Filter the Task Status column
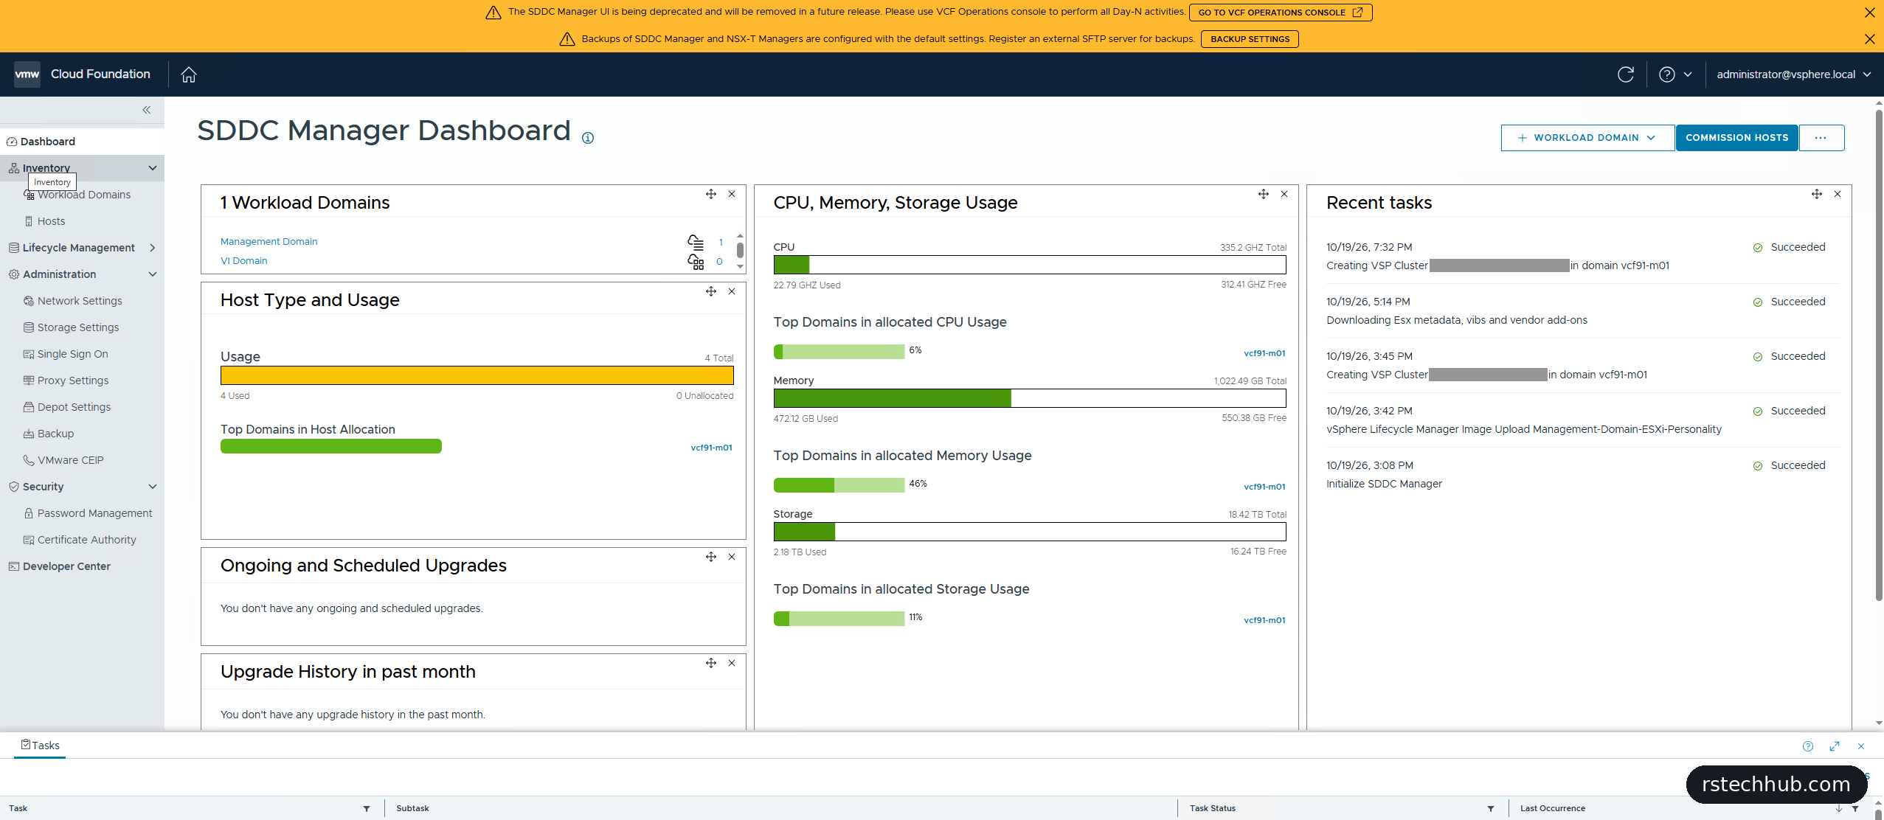Viewport: 1884px width, 820px height. (1491, 809)
